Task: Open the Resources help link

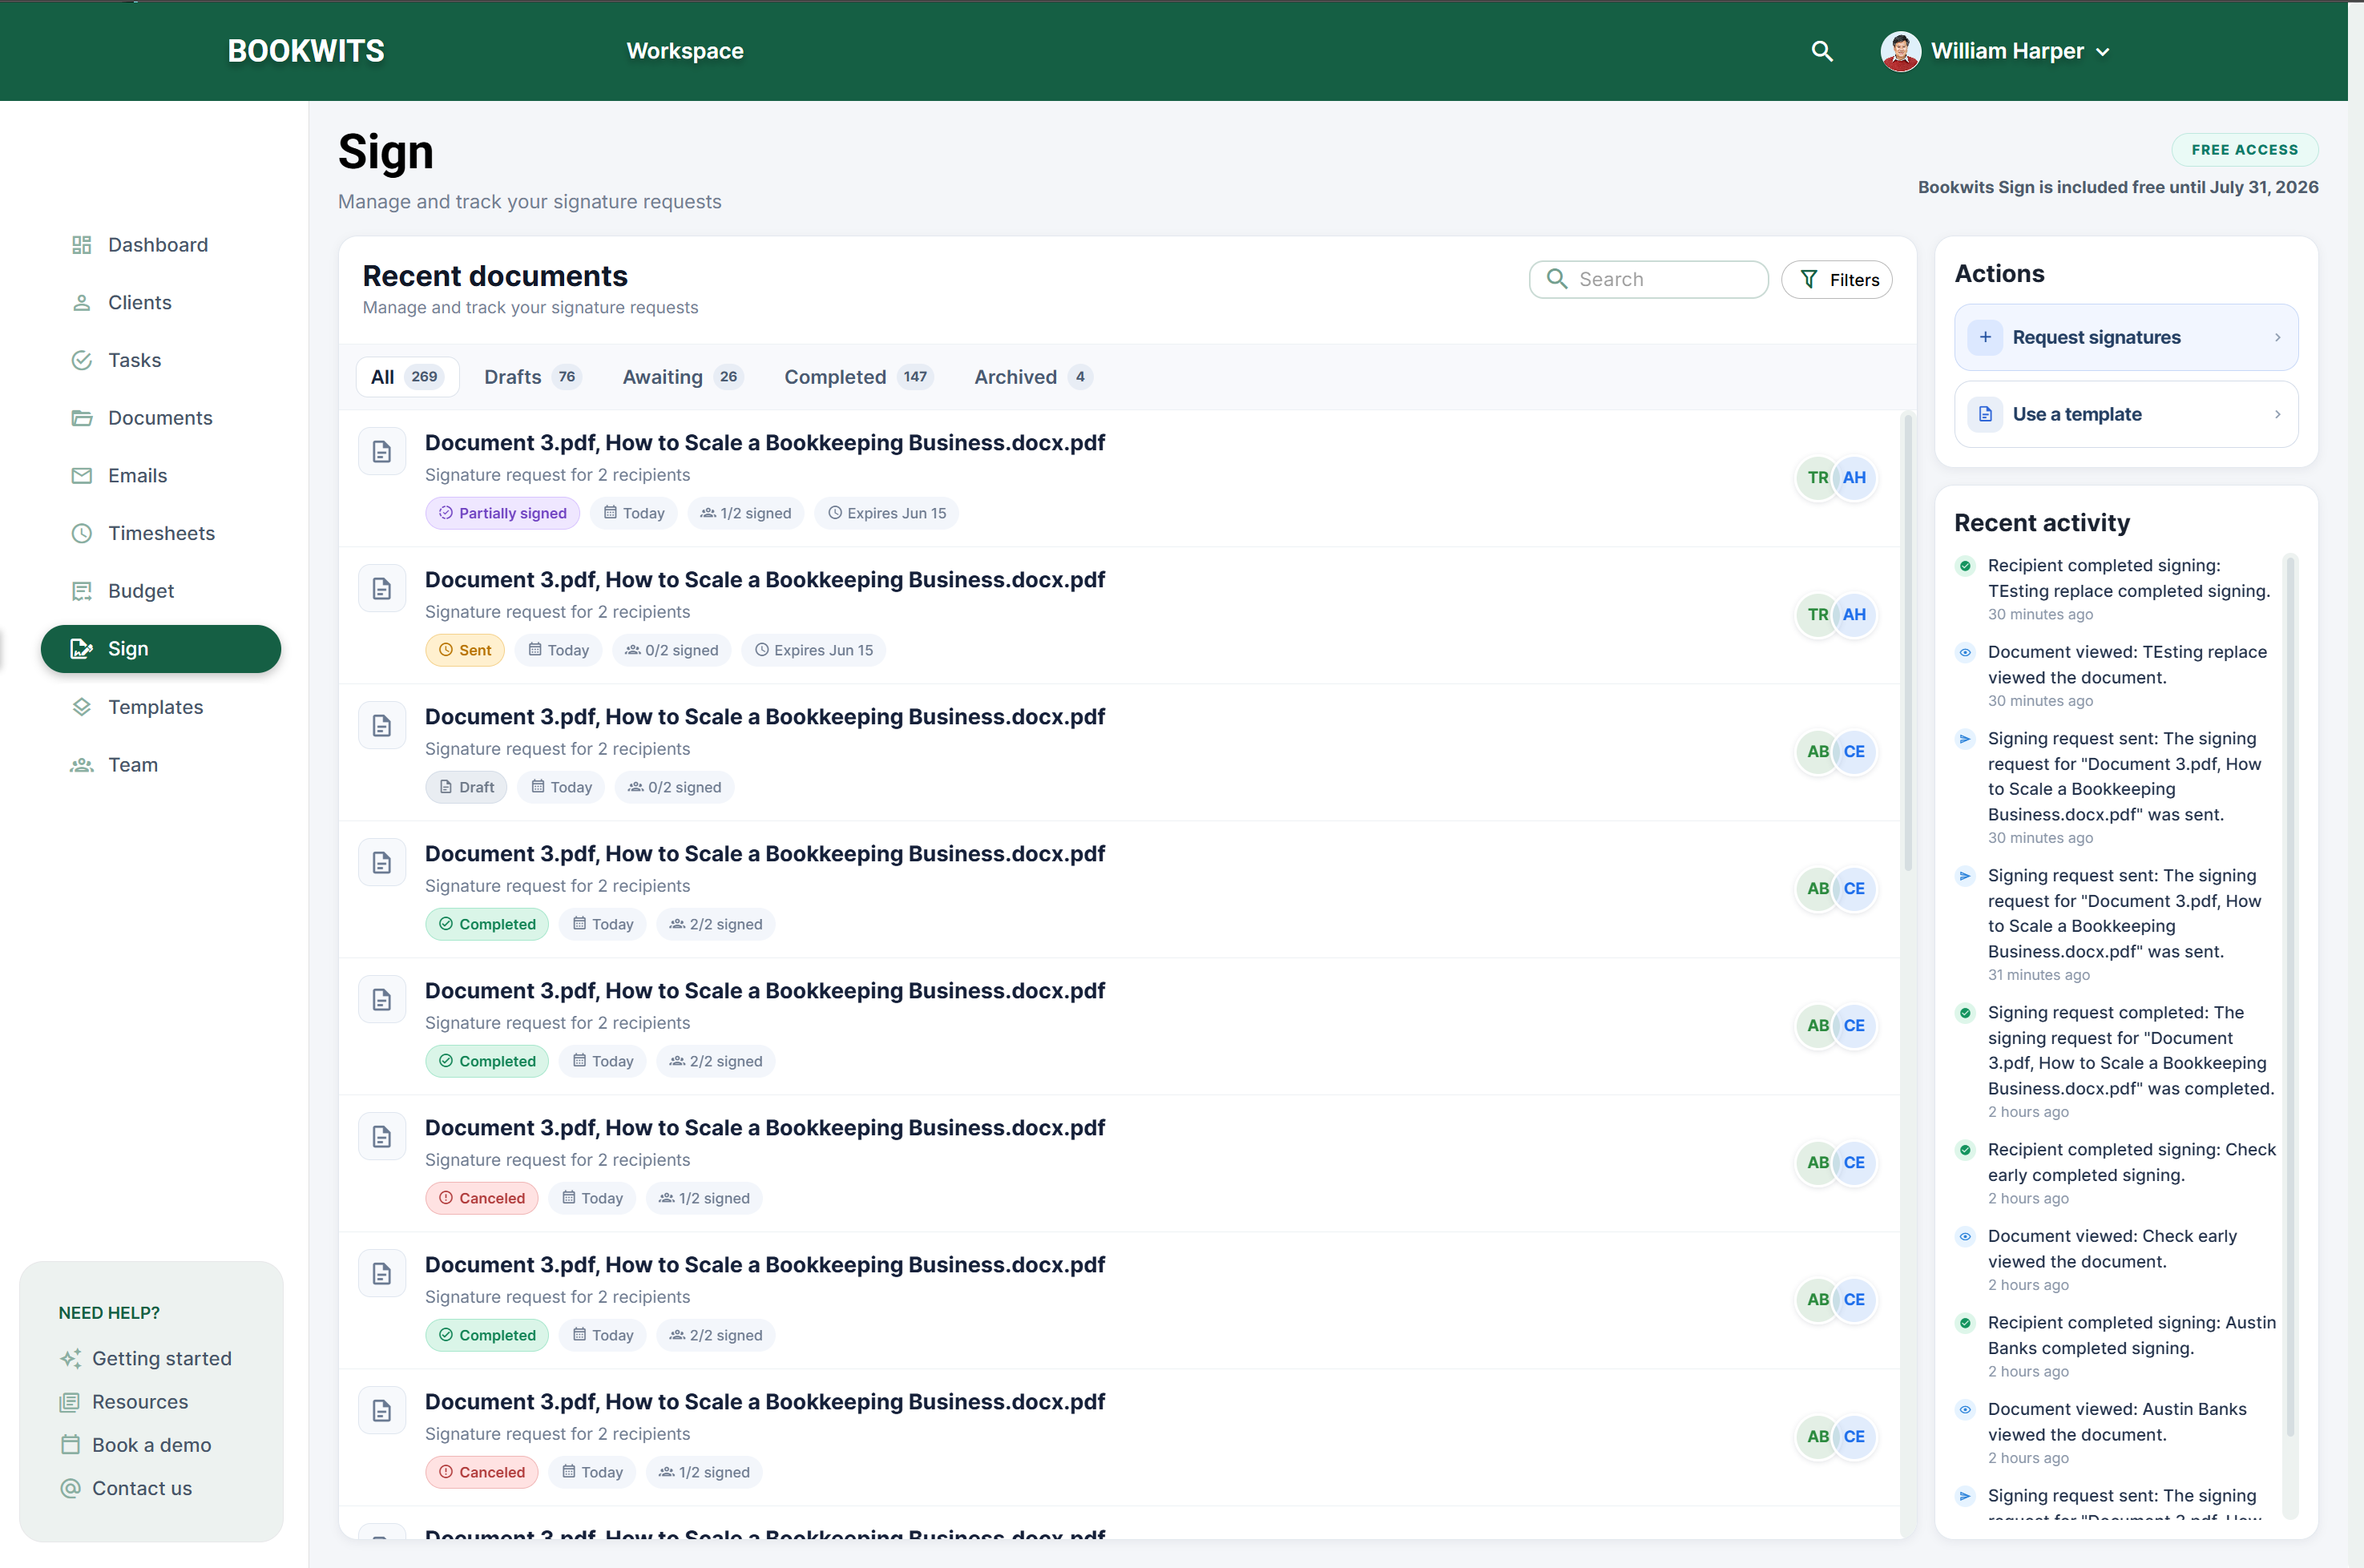Action: tap(124, 1402)
